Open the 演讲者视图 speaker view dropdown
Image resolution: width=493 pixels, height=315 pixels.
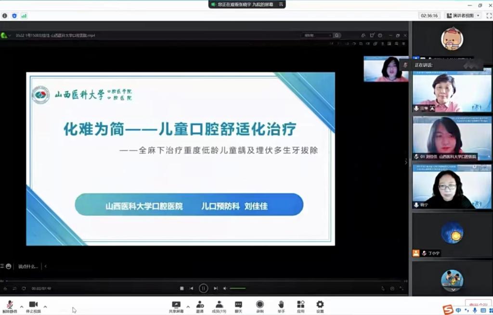coord(463,16)
